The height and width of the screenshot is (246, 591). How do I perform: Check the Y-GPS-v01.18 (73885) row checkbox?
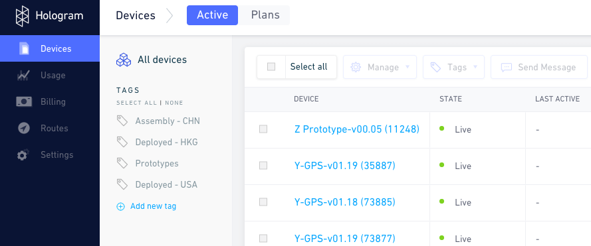point(263,202)
